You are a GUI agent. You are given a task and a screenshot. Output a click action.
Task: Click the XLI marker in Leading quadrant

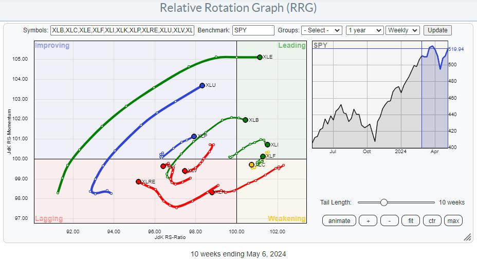coord(267,144)
